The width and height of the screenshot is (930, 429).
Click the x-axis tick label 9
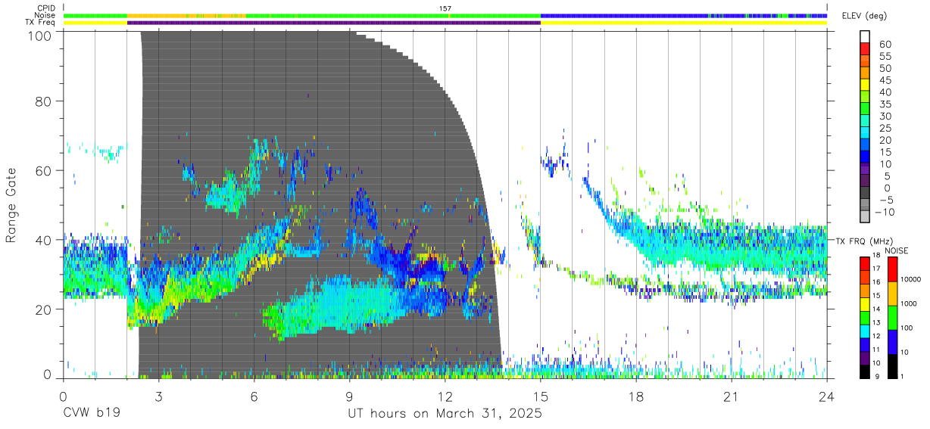click(x=349, y=397)
